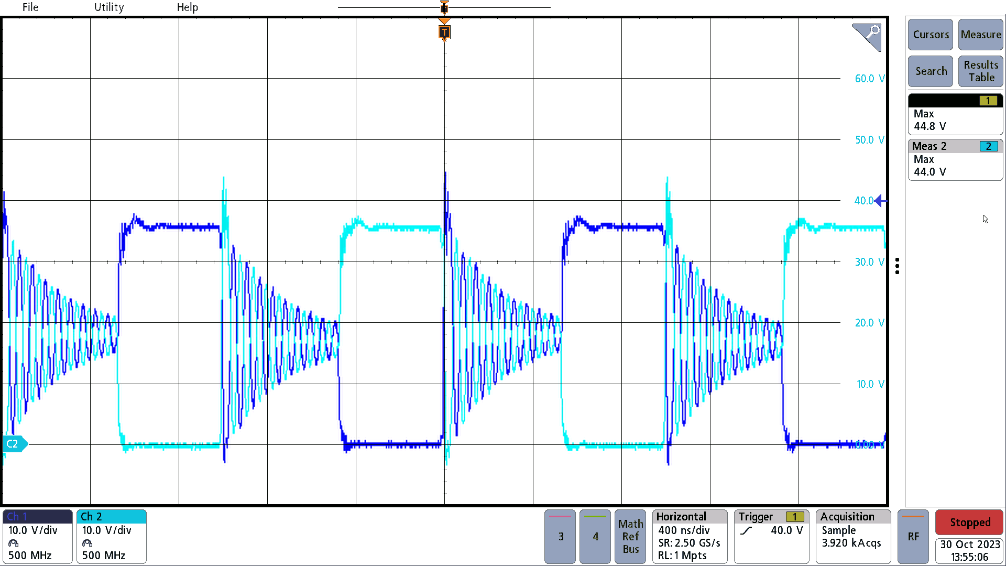
Task: Open the Ch 1 vertical settings badge
Action: click(38, 537)
